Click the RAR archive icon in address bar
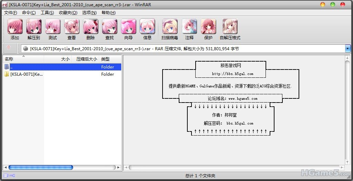The height and width of the screenshot is (181, 353). coord(26,49)
